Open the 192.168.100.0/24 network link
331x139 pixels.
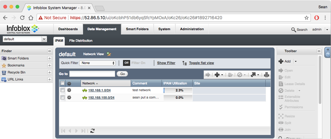pos(101,98)
